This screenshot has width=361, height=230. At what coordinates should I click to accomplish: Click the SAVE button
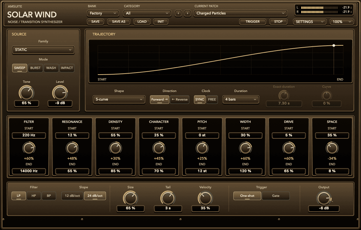pyautogui.click(x=95, y=22)
